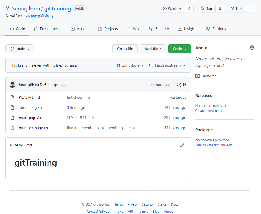The height and width of the screenshot is (214, 261).
Task: Open the member-page.txt file
Action: click(33, 128)
